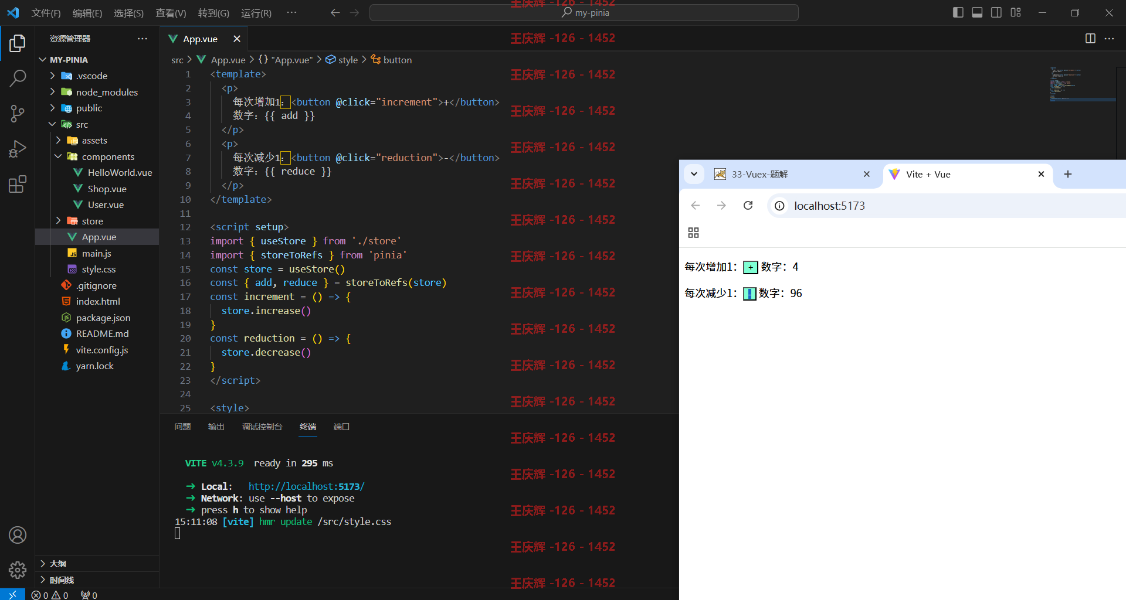
Task: Switch to 问题 panel tab
Action: click(x=182, y=427)
